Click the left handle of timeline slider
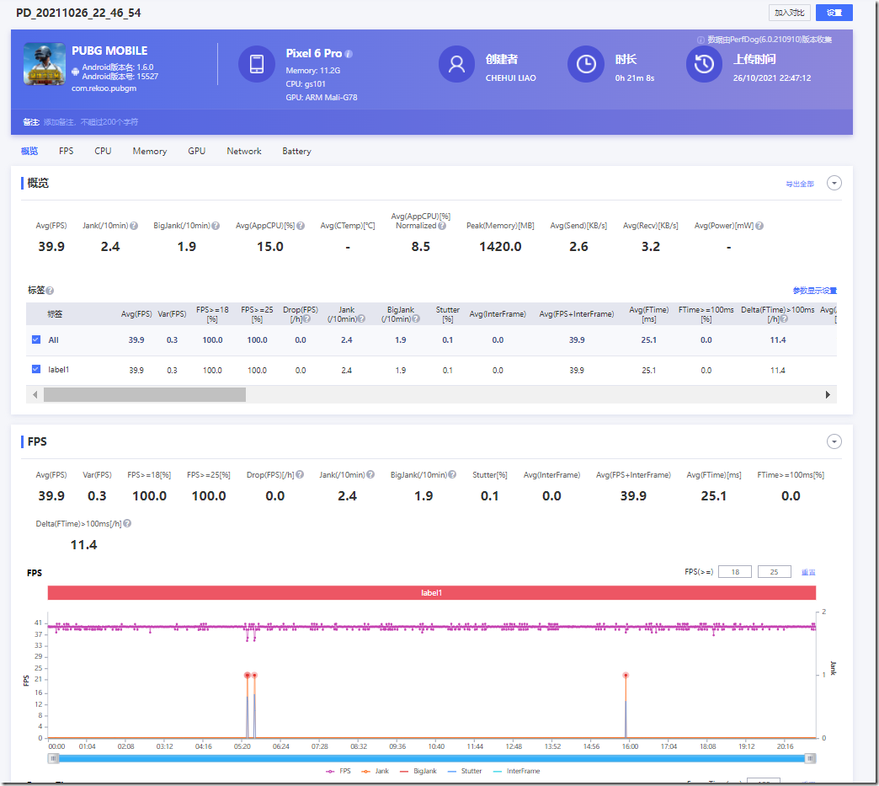The width and height of the screenshot is (879, 786). point(53,758)
